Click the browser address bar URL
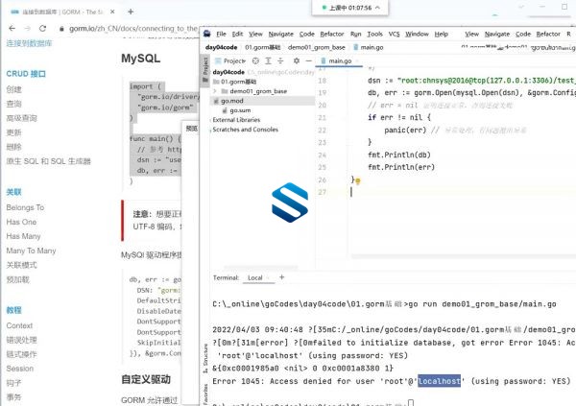576x406 pixels. [133, 28]
